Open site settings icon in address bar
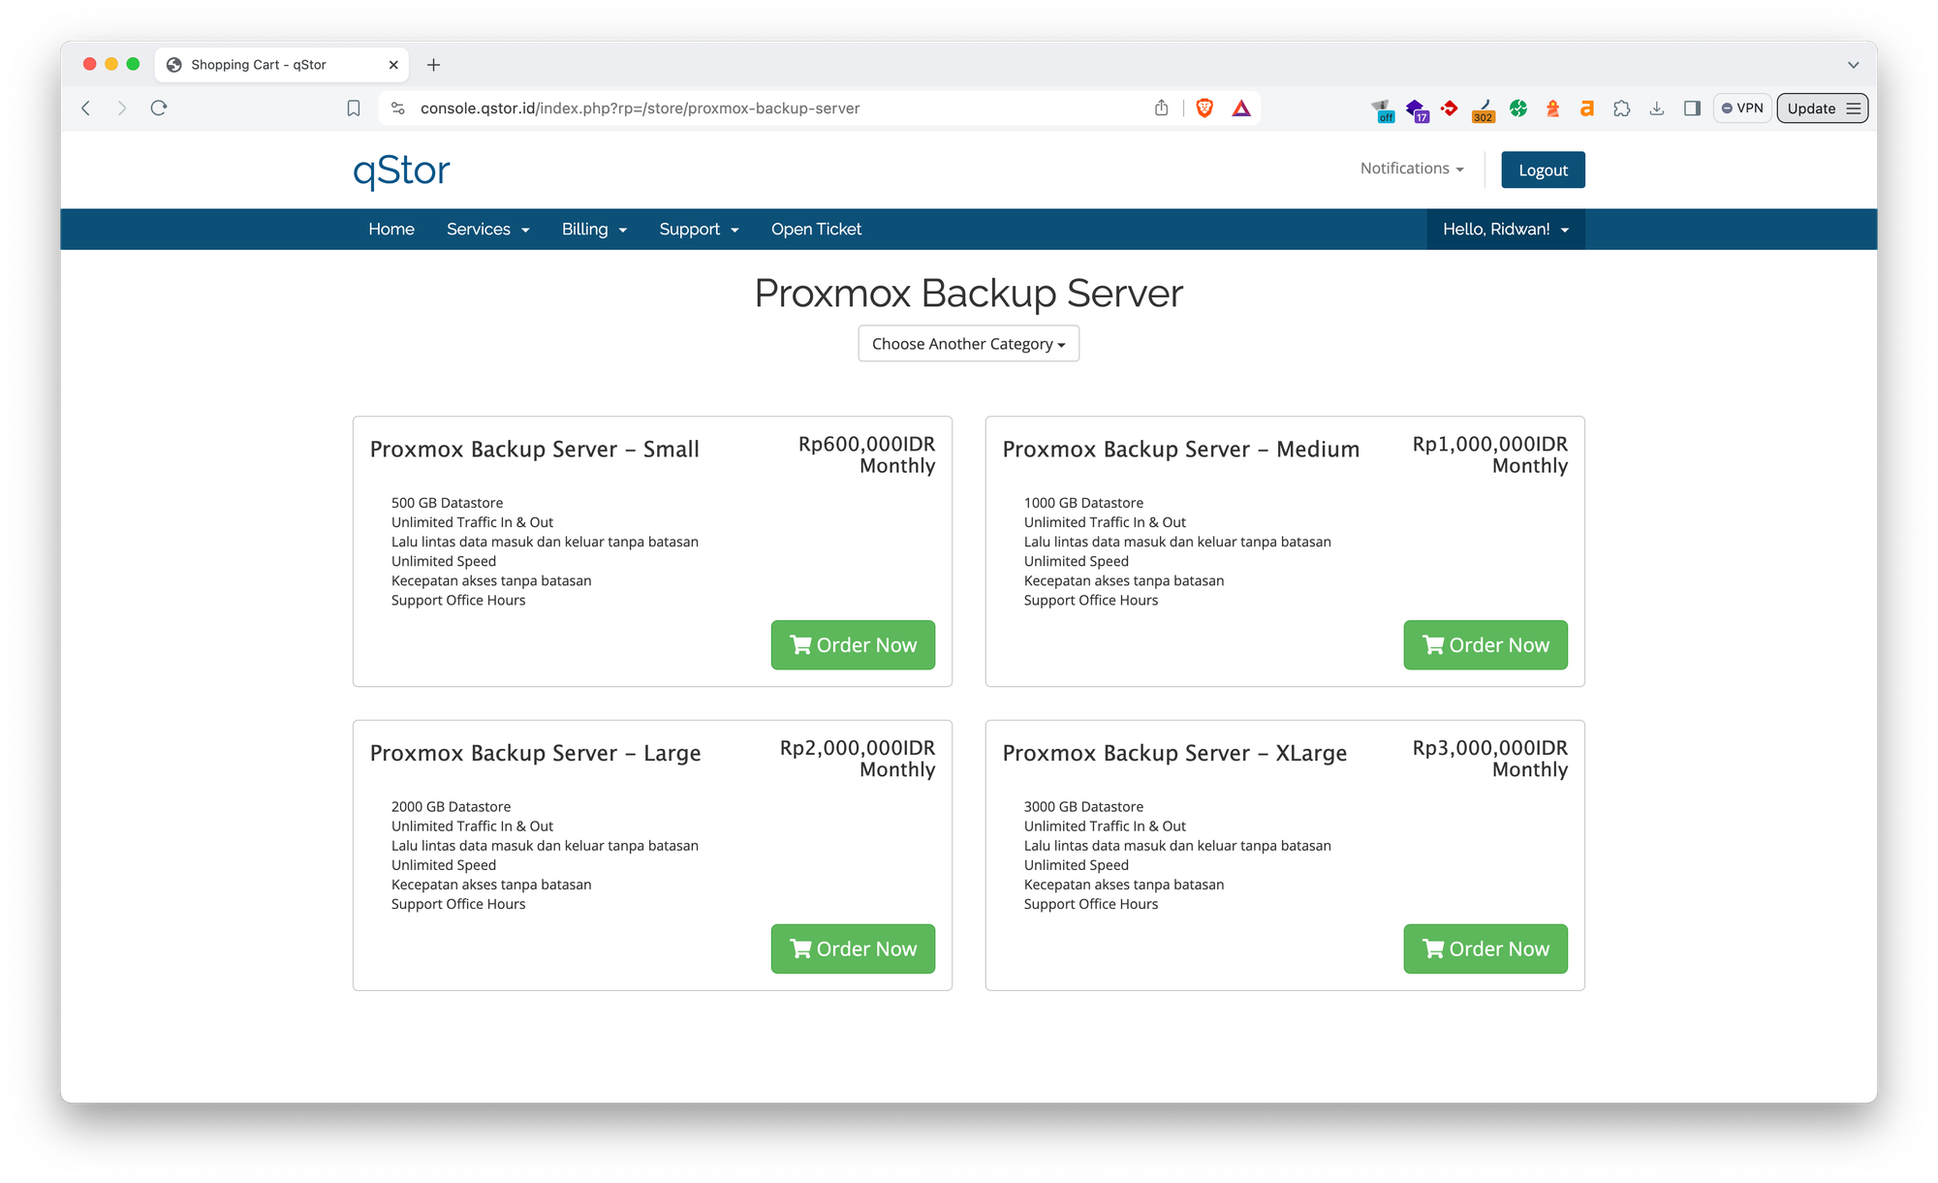 [x=398, y=109]
